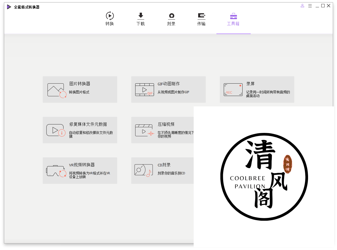Screen dimensions: 337x250
Task: Click description 将视频转换为VR格式并在VR设备上放映
Action: pyautogui.click(x=90, y=175)
